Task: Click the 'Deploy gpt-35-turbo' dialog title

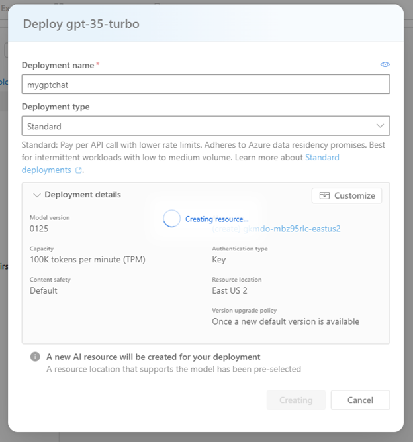Action: (81, 24)
